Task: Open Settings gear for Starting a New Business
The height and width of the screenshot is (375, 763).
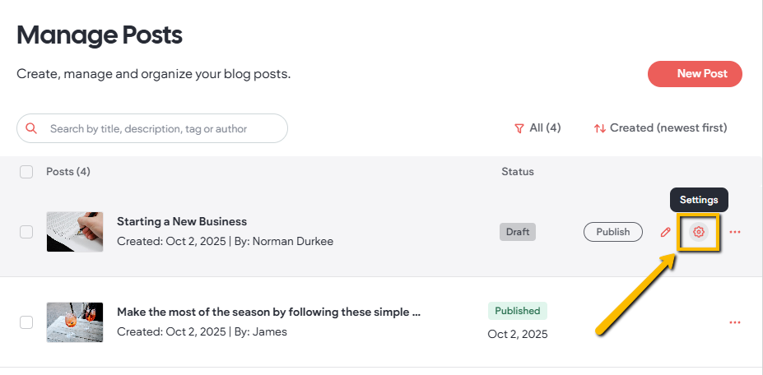Action: pos(699,232)
